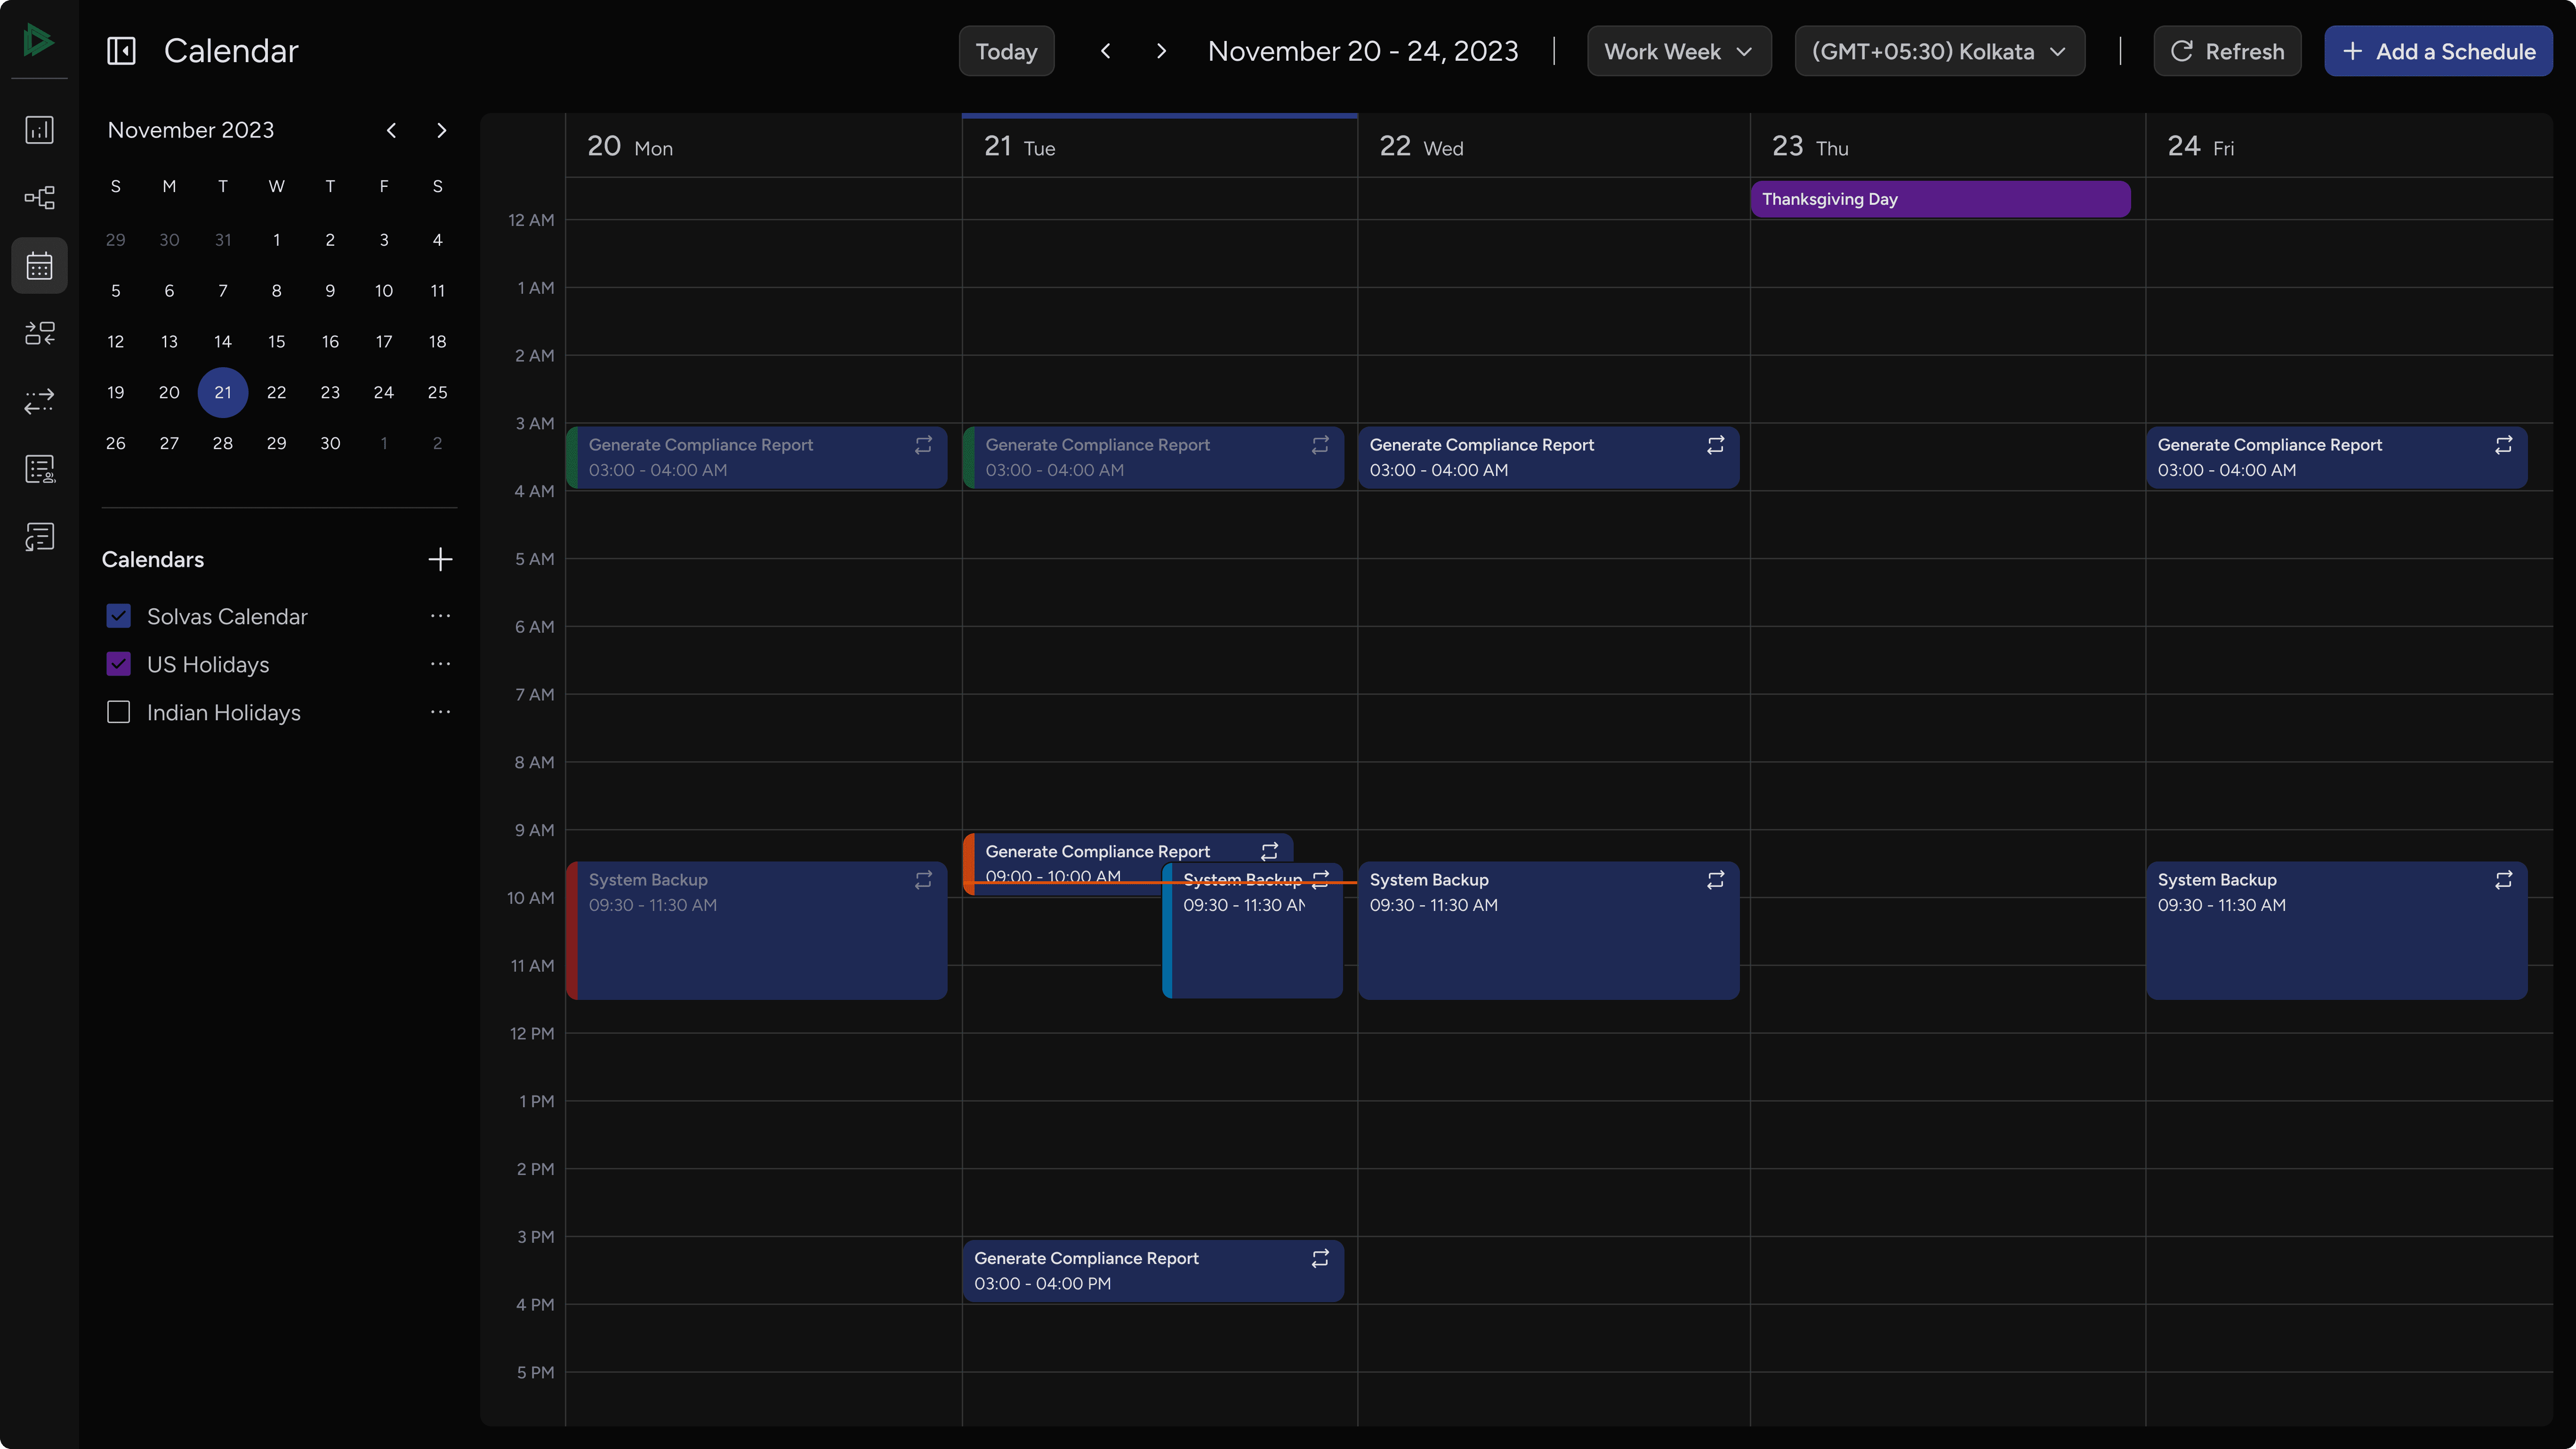2576x1449 pixels.
Task: Click the notes document icon at sidebar bottom
Action: click(39, 536)
